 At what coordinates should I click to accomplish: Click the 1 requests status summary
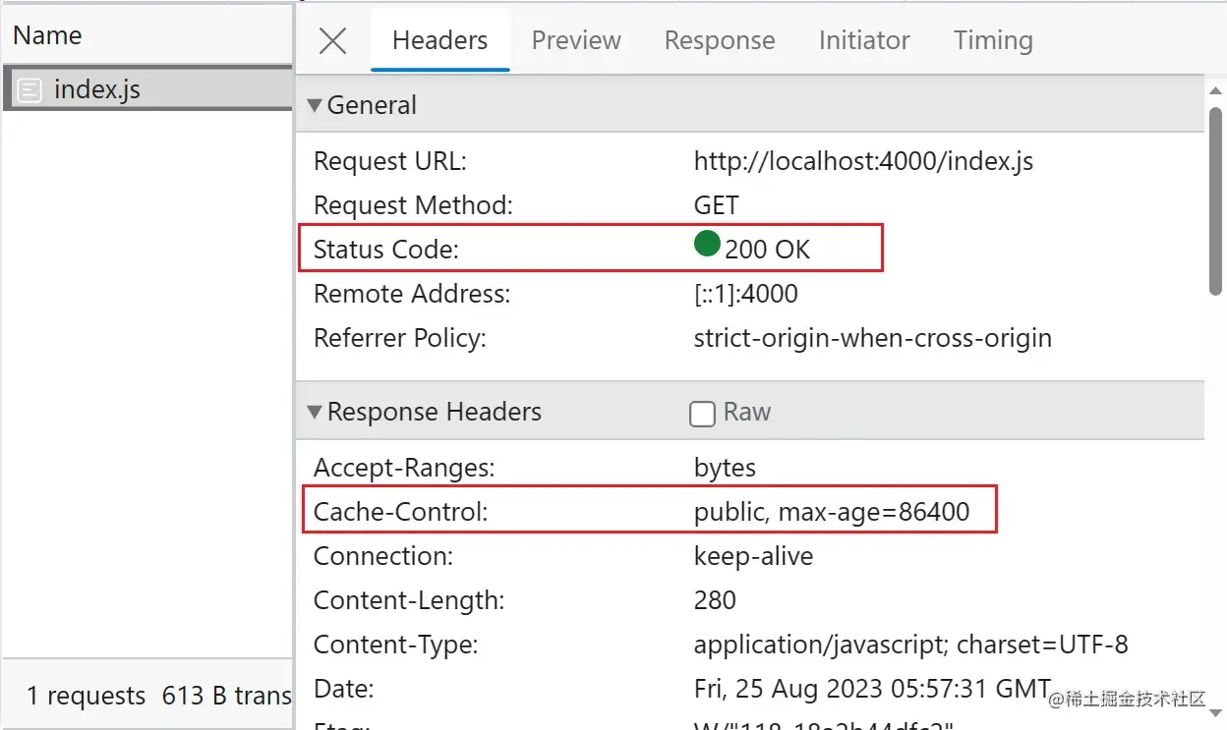[86, 697]
